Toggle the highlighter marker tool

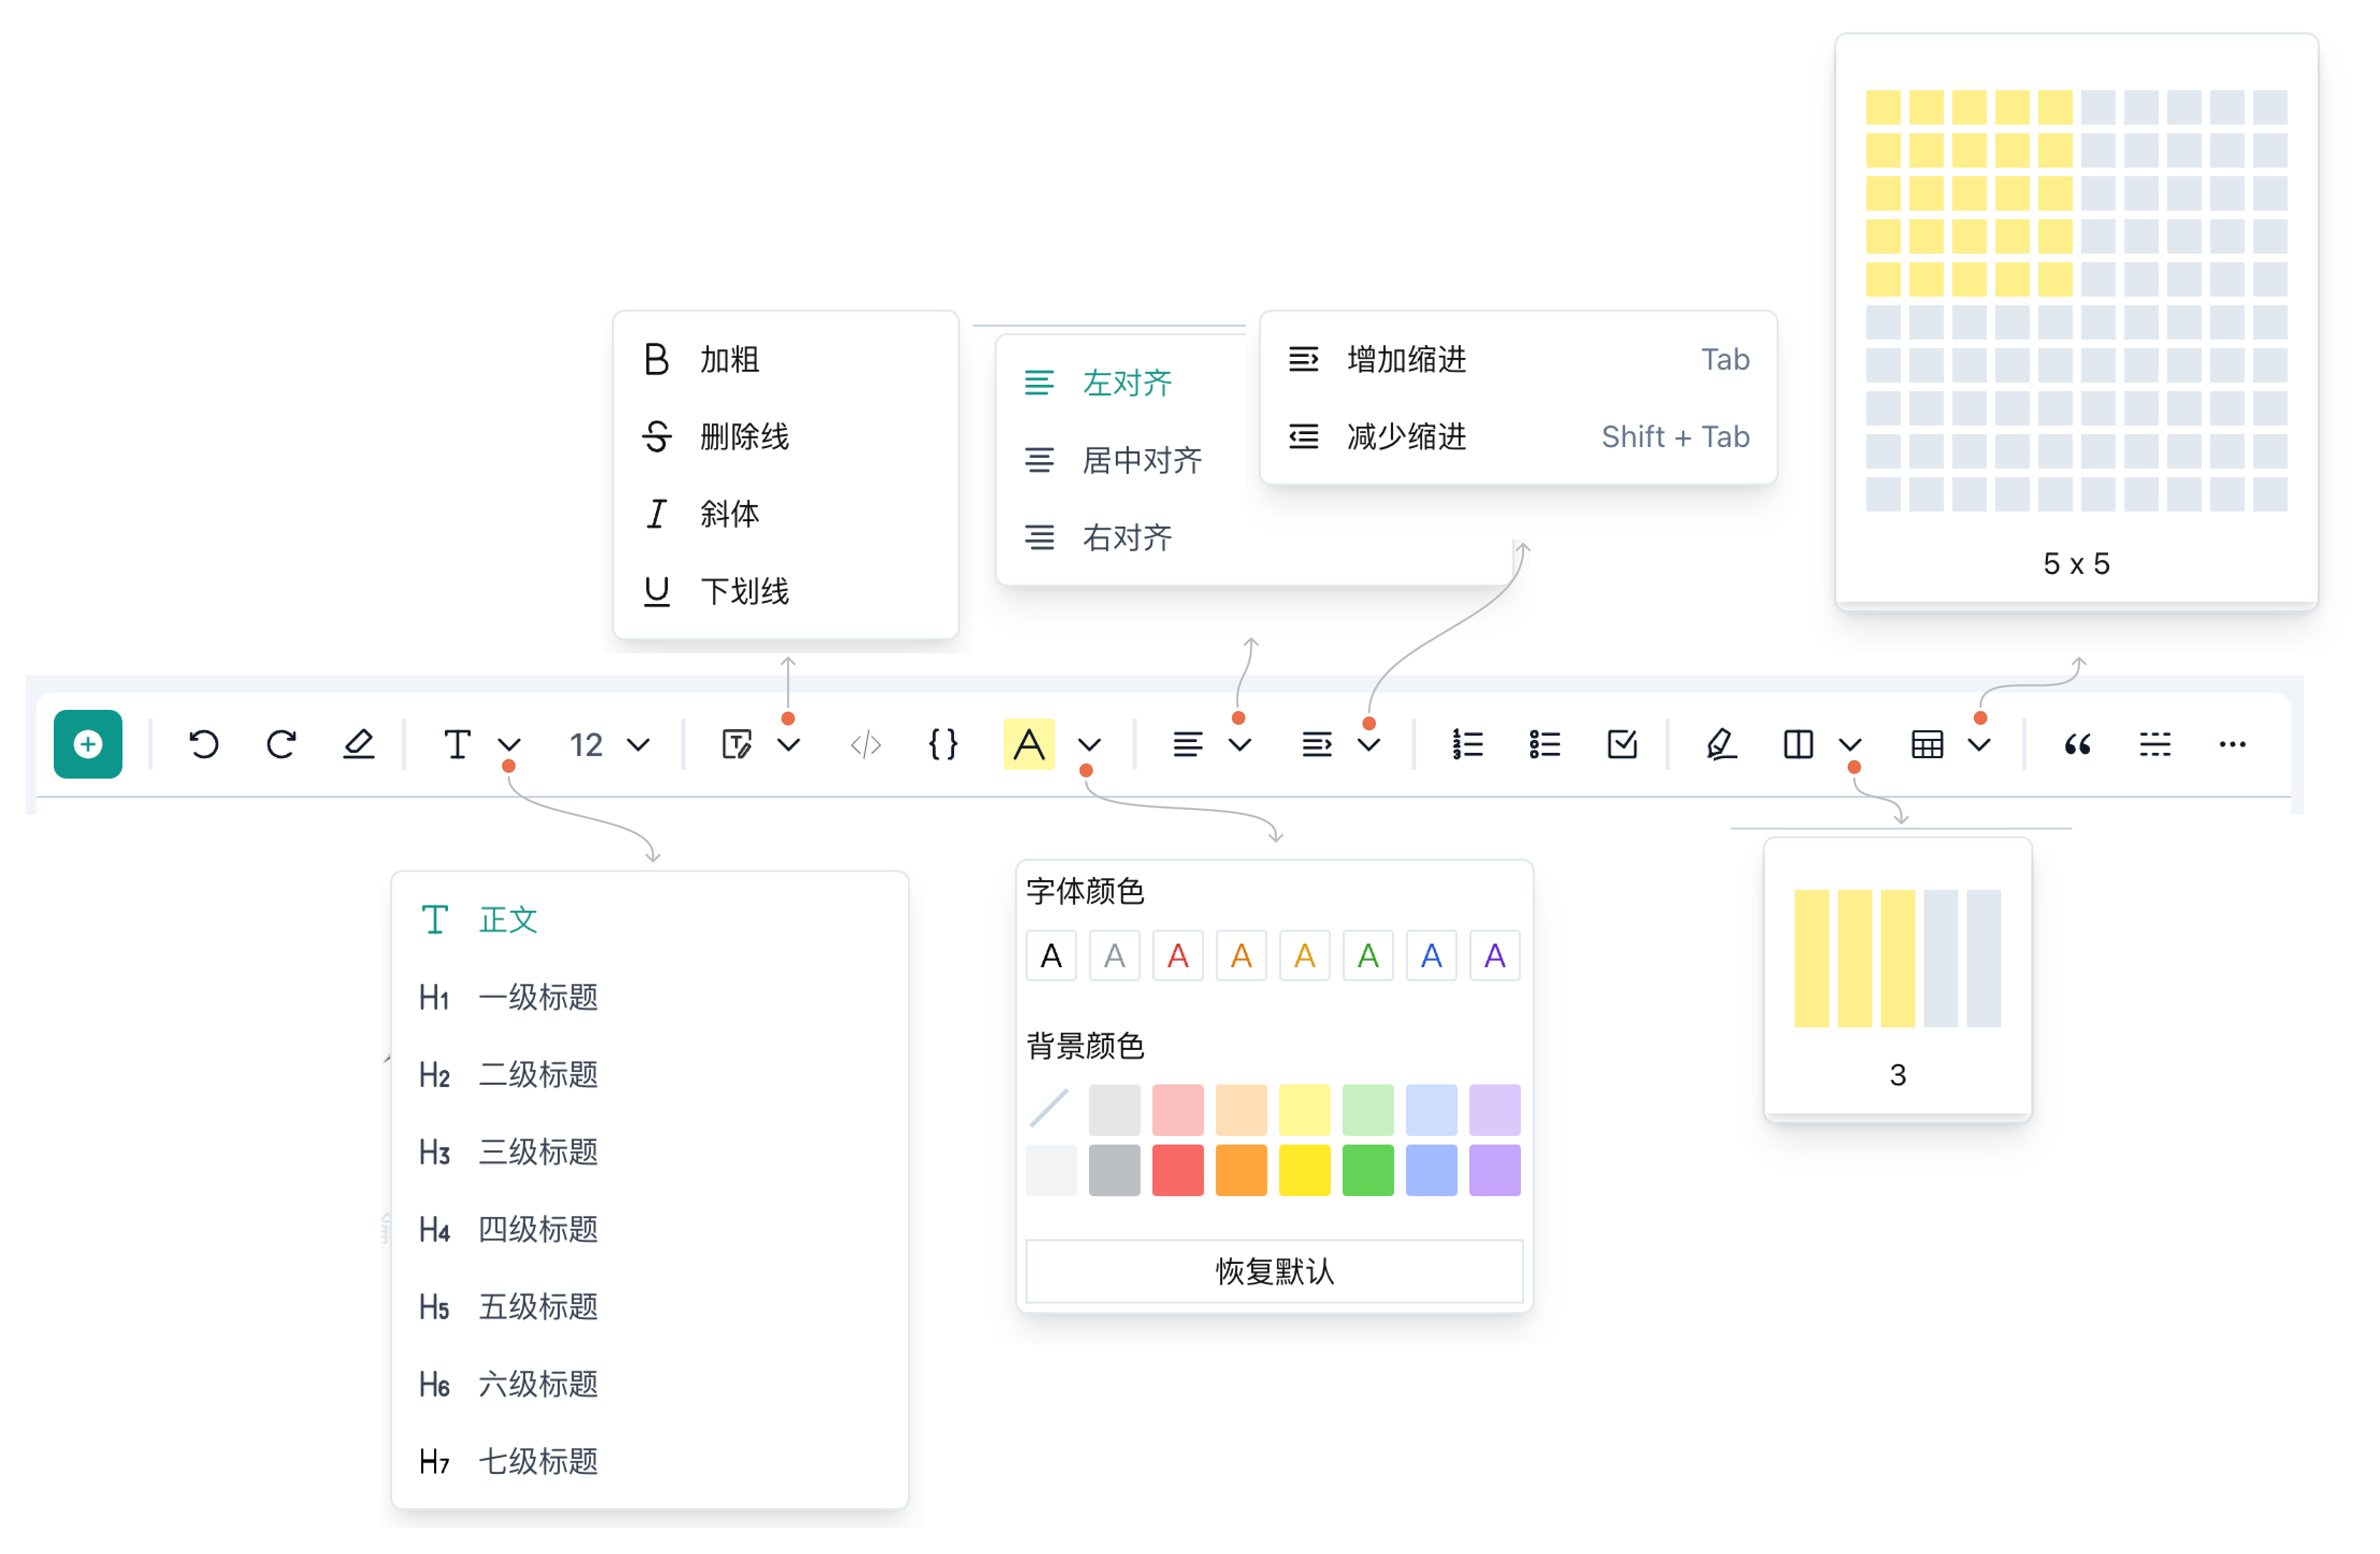click(x=1721, y=745)
